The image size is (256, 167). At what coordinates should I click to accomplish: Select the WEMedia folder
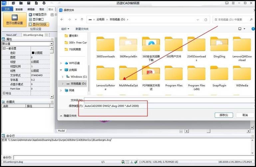click(242, 76)
